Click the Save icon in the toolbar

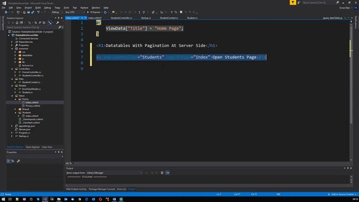click(29, 12)
